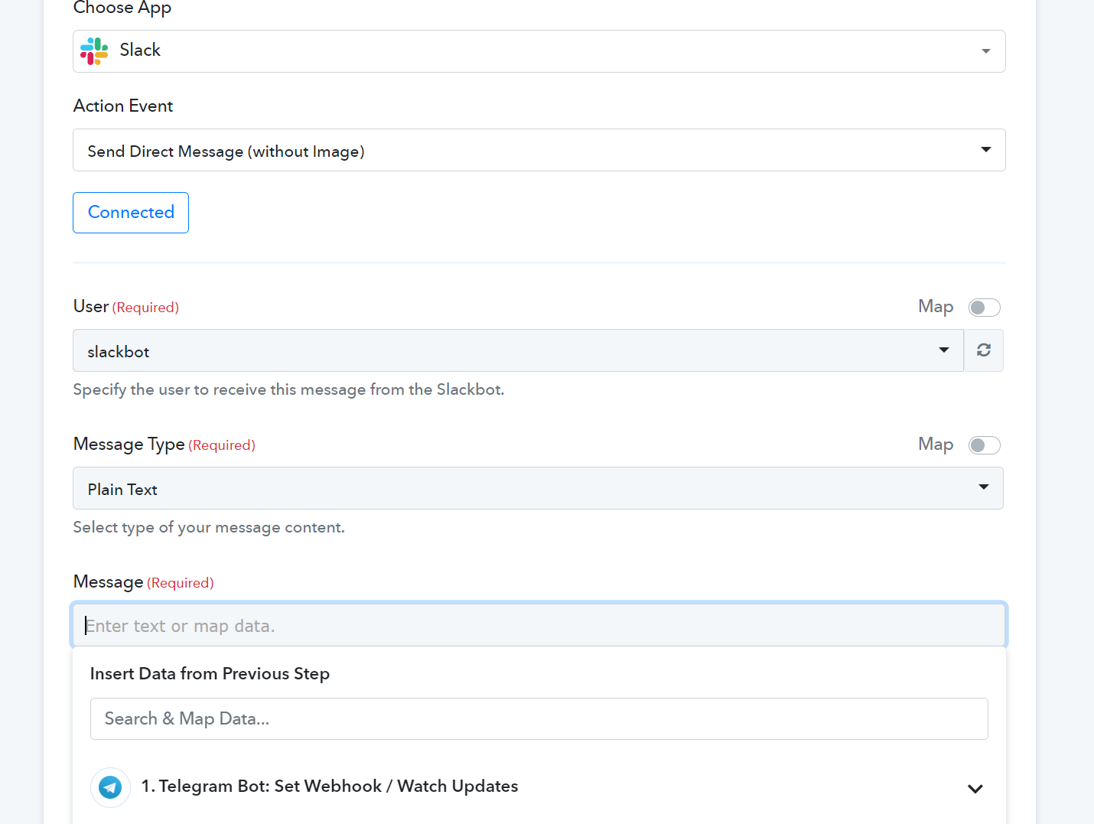Toggle the Map switch for User

tap(984, 308)
